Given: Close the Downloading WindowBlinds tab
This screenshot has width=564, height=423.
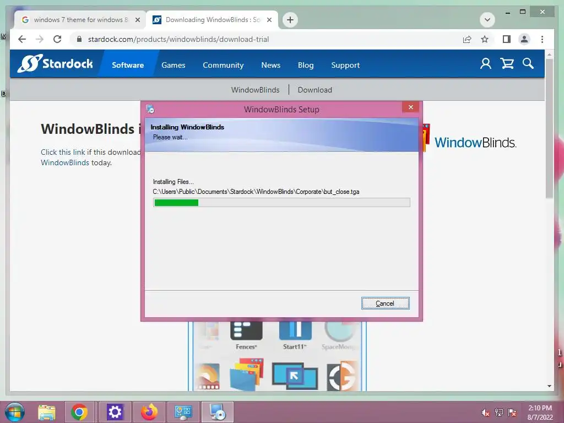Looking at the screenshot, I should pos(269,20).
